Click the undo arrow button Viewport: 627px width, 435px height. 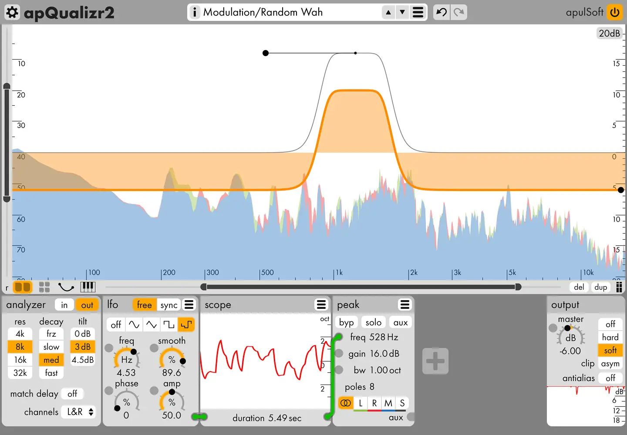click(x=442, y=12)
